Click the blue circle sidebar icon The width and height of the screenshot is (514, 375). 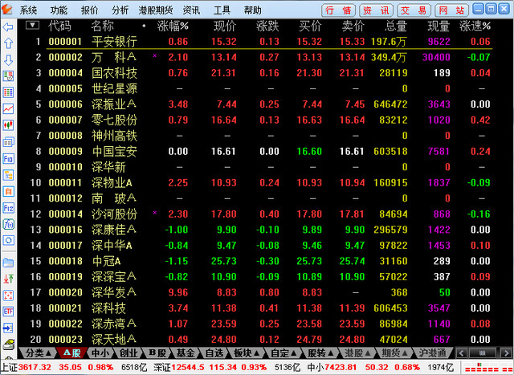(8, 241)
